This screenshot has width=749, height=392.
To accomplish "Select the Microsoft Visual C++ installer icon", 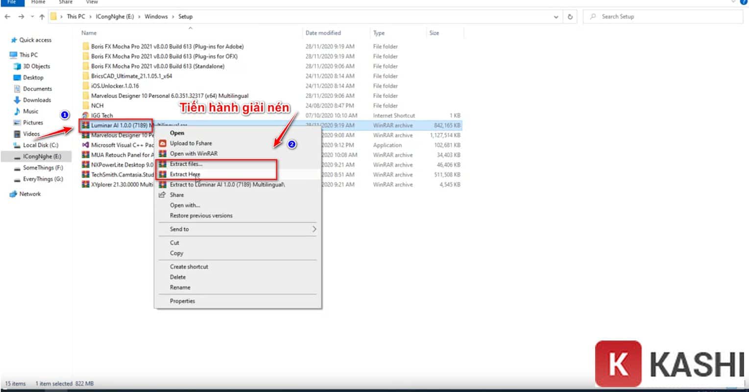I will click(85, 145).
